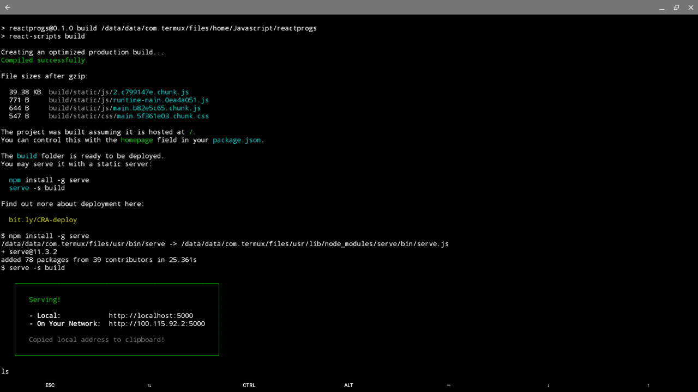Click the '- Local:' label
The height and width of the screenshot is (392, 698).
click(45, 316)
